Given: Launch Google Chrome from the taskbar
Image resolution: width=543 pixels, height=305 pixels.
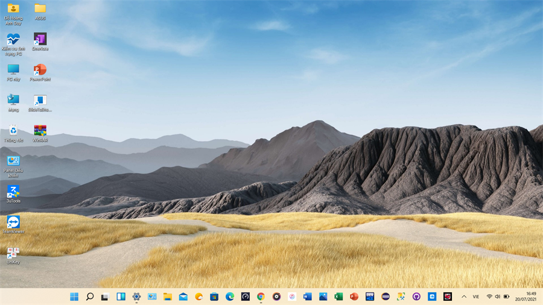Looking at the screenshot, I should (261, 297).
